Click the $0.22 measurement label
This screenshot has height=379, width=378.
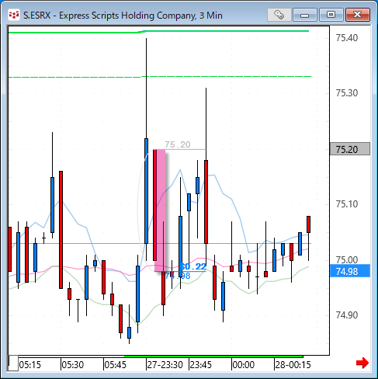[193, 266]
